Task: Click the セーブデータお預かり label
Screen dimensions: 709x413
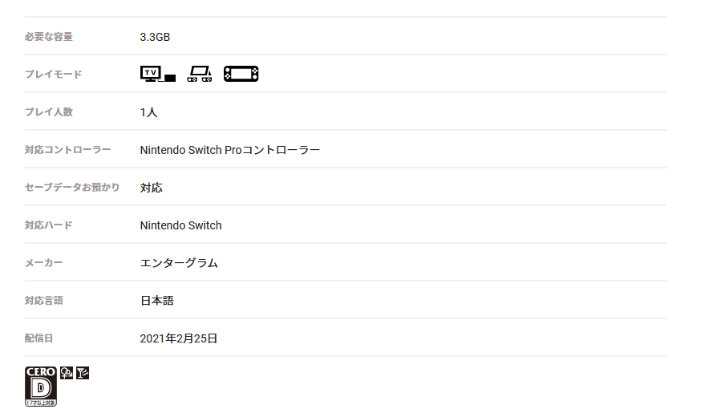Action: tap(72, 188)
